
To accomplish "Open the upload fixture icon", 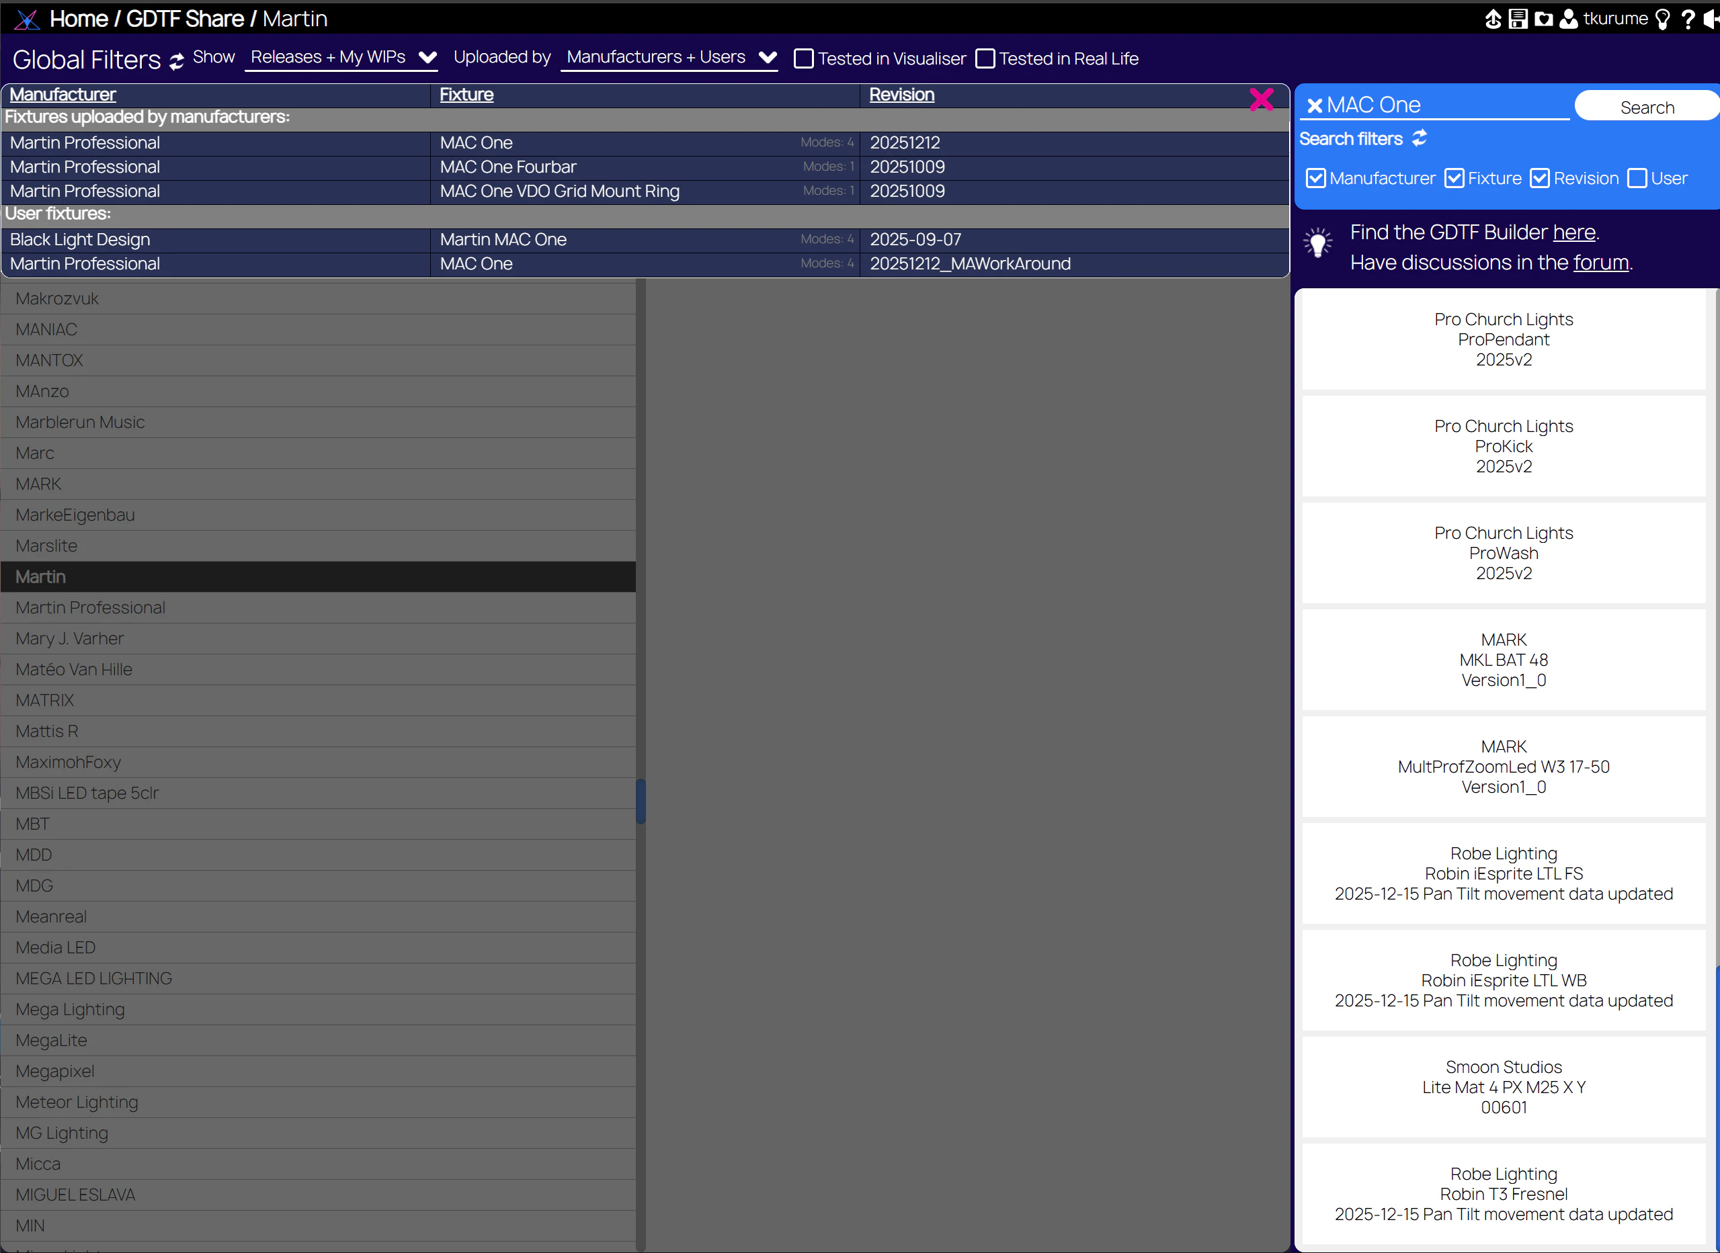I will 1492,19.
